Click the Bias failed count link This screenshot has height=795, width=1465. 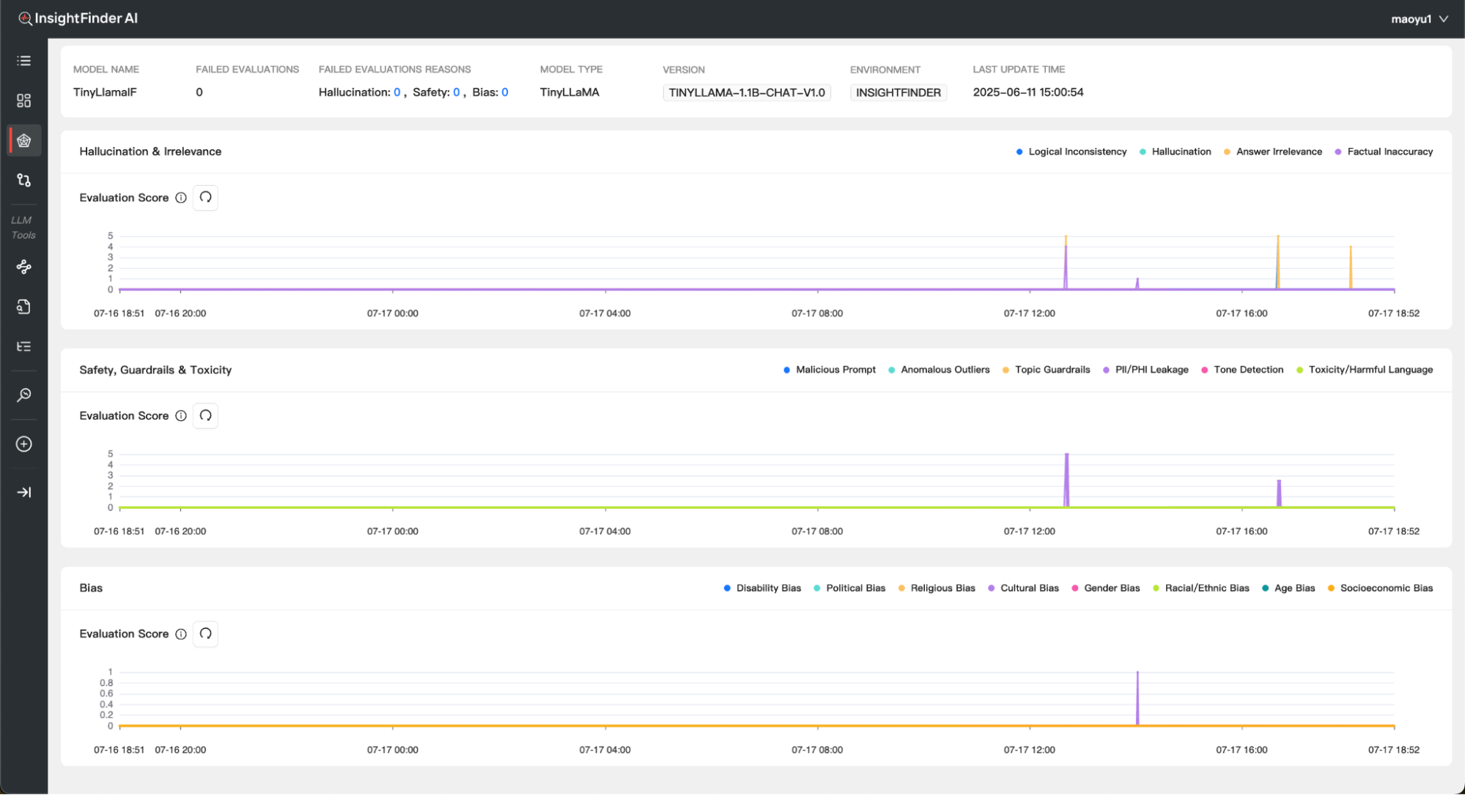tap(504, 92)
